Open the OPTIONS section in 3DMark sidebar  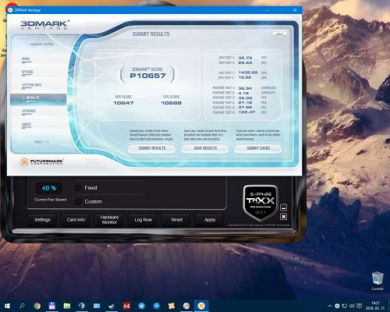[x=27, y=72]
